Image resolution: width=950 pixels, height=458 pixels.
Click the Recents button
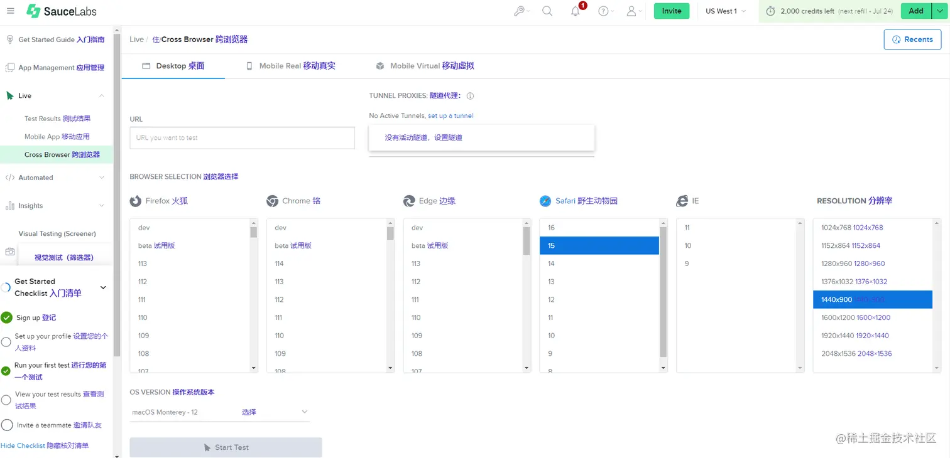(912, 40)
